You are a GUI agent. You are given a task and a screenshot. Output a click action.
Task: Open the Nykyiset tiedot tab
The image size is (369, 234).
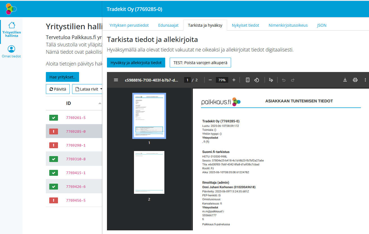[245, 25]
